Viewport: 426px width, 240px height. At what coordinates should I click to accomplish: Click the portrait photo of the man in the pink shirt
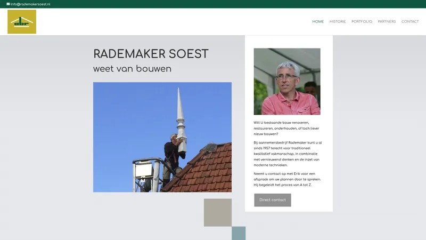pyautogui.click(x=287, y=82)
